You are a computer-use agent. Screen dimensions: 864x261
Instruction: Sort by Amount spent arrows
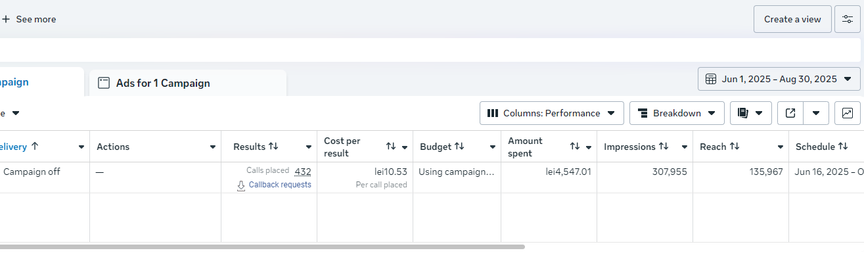point(575,147)
